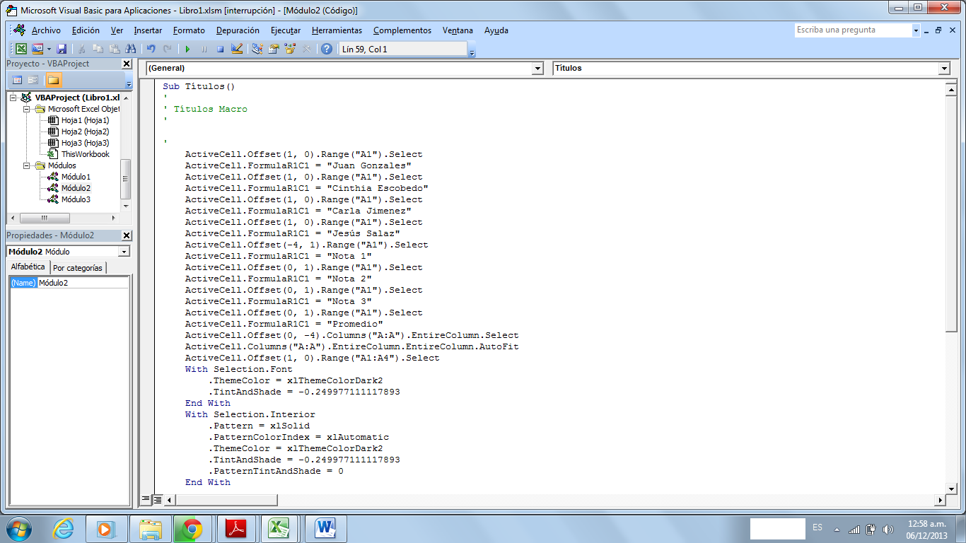
Task: Click the Cut scissors icon
Action: click(x=82, y=49)
